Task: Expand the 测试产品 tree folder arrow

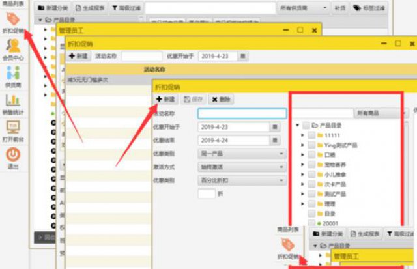Action: click(x=302, y=194)
